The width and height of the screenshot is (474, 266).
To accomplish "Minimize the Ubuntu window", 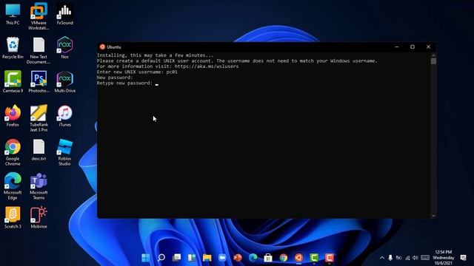I will pos(397,47).
